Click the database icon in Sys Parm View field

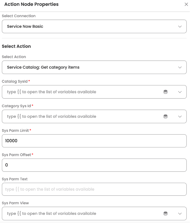(166, 213)
